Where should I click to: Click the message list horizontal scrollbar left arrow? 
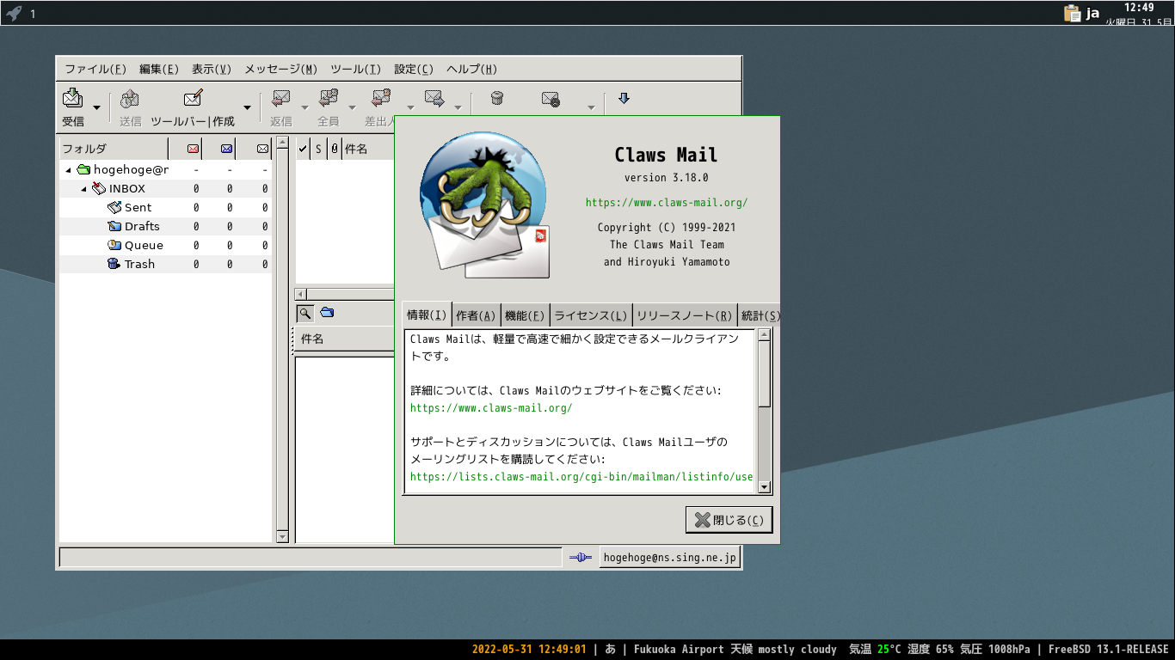point(303,293)
